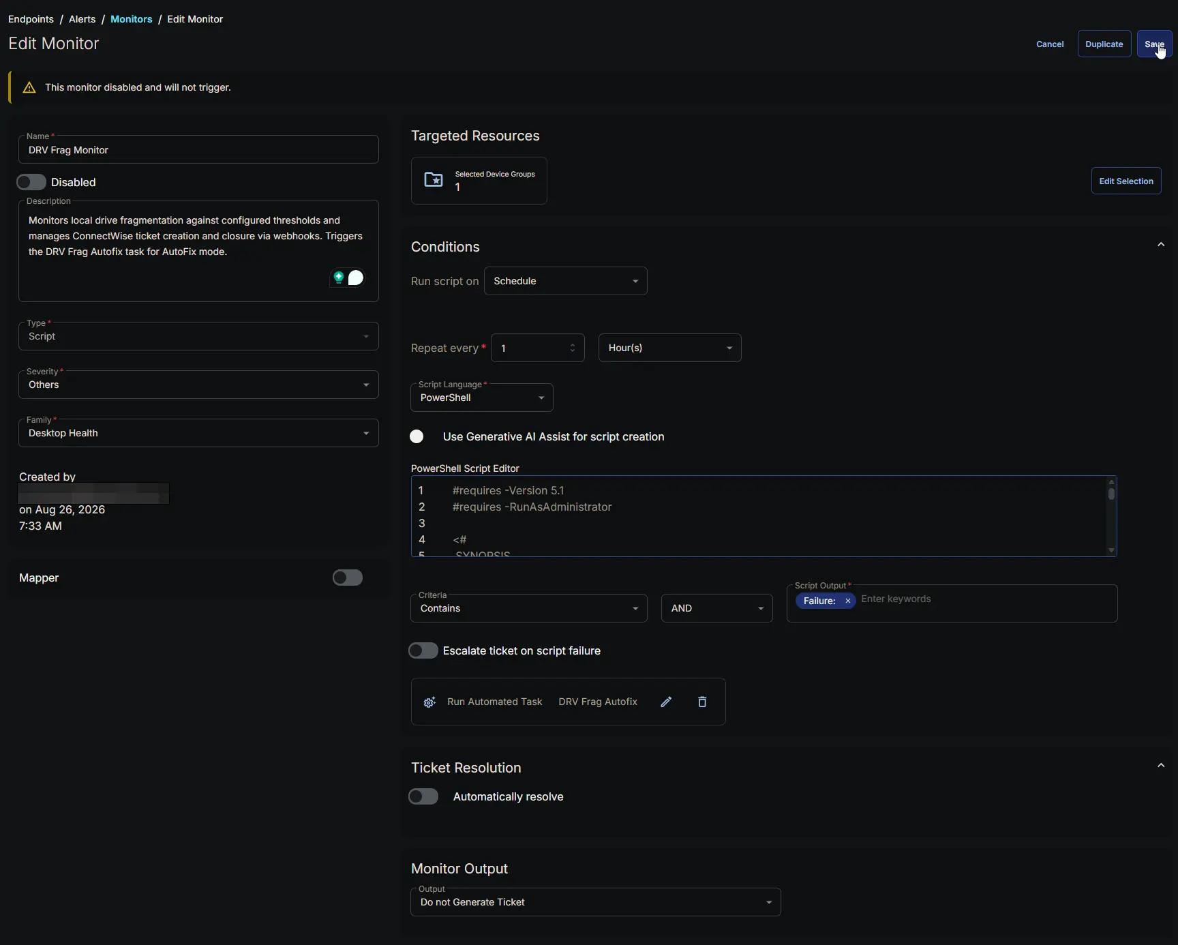Viewport: 1178px width, 945px height.
Task: Click the Selected Device Groups folder icon
Action: (434, 180)
